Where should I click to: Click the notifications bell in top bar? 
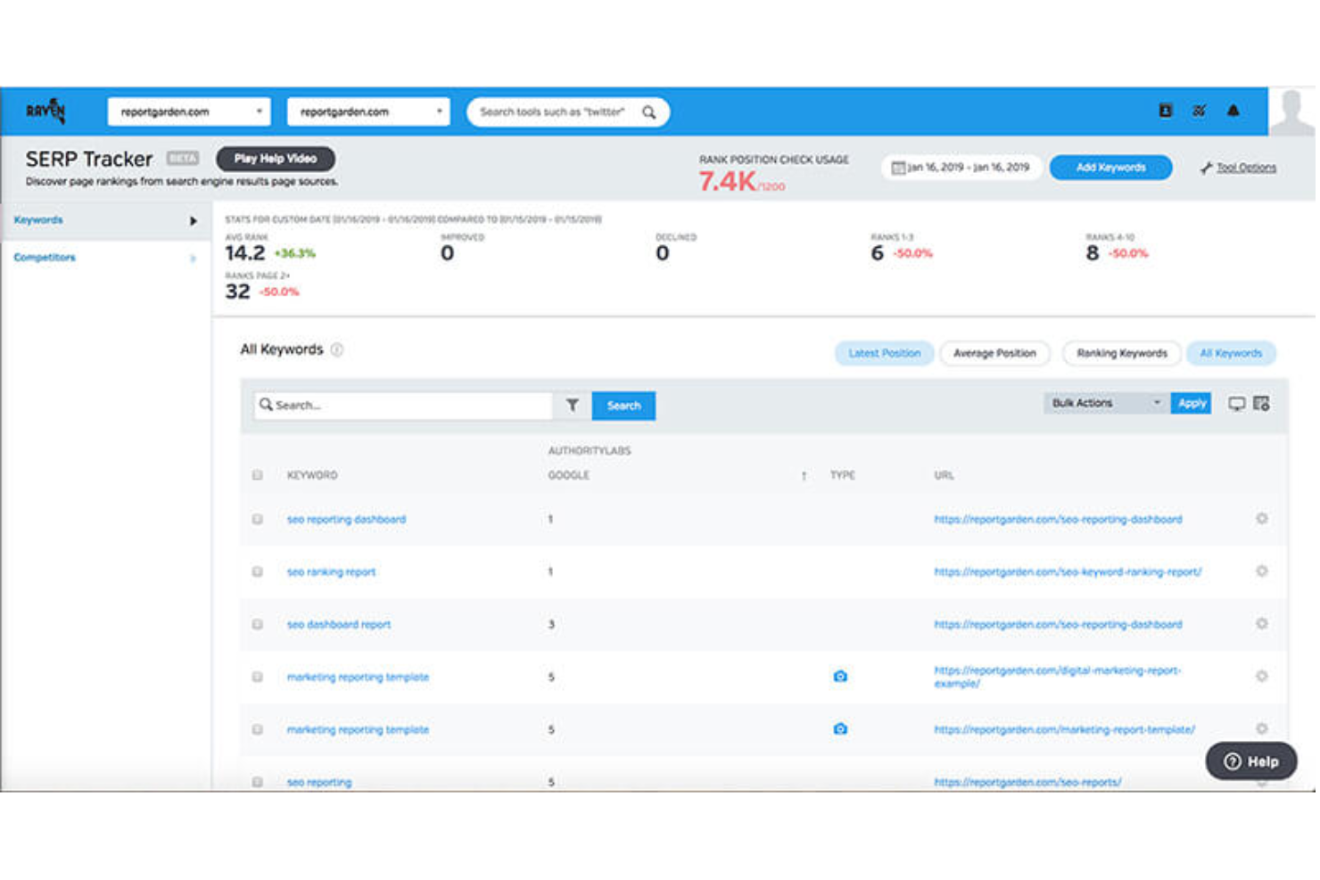[x=1233, y=111]
